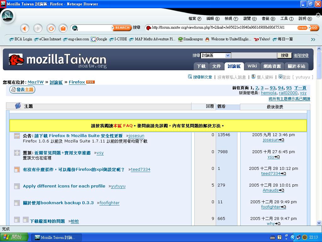Click the forum RSS badge beside Firefox

pos(90,82)
